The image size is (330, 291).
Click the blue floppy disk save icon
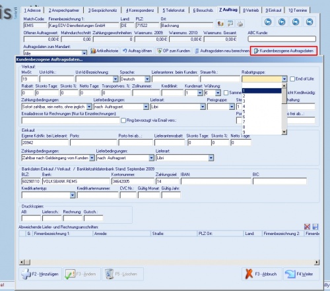315,226
